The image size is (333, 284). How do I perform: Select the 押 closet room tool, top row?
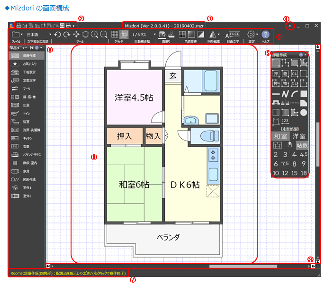tap(276, 74)
